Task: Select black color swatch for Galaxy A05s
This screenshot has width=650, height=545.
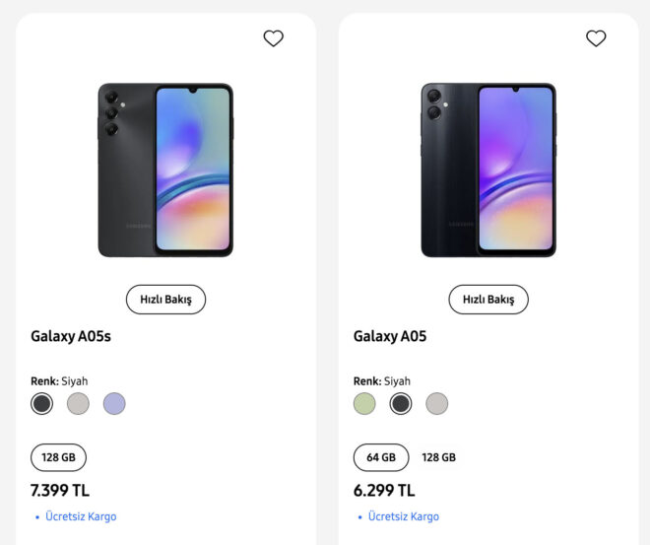Action: [41, 403]
